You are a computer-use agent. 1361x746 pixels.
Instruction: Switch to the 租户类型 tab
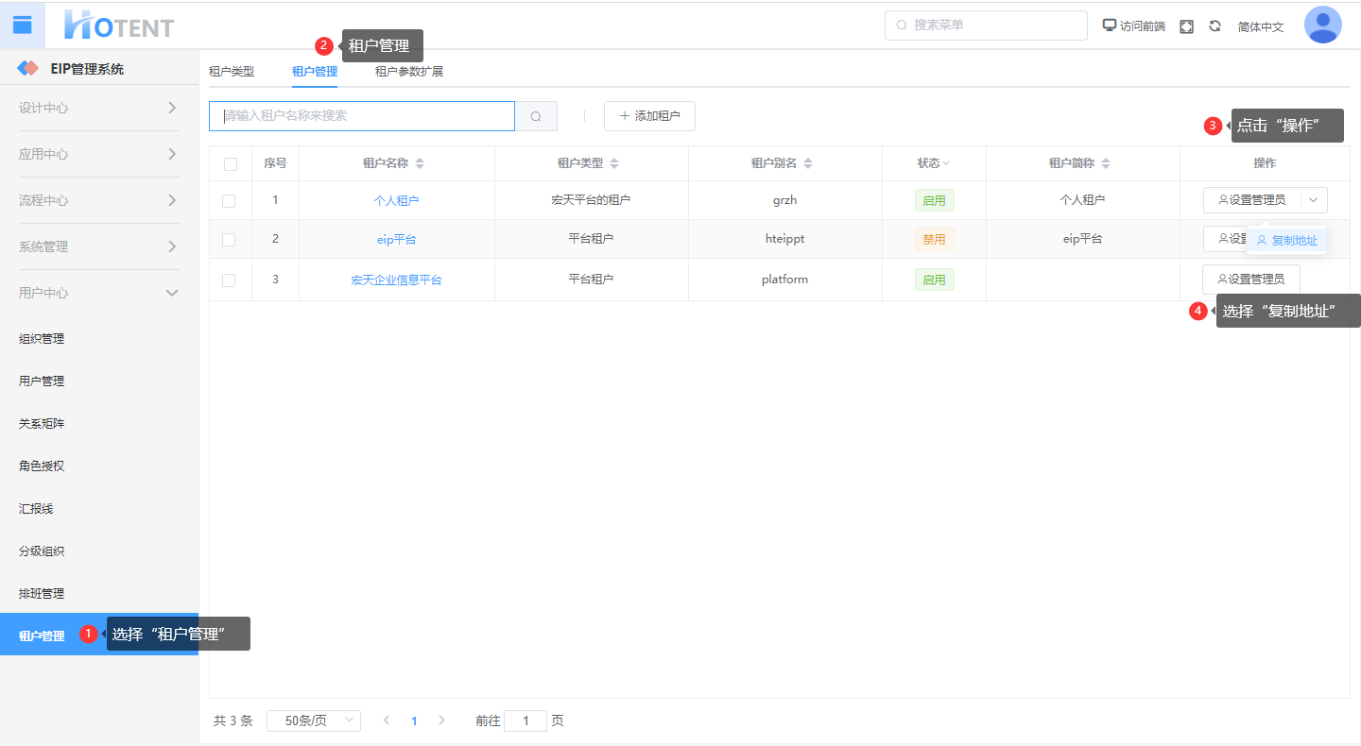[232, 71]
